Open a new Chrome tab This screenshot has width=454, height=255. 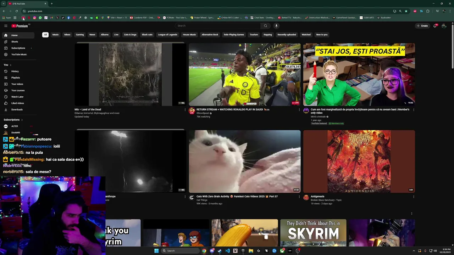pyautogui.click(x=51, y=4)
